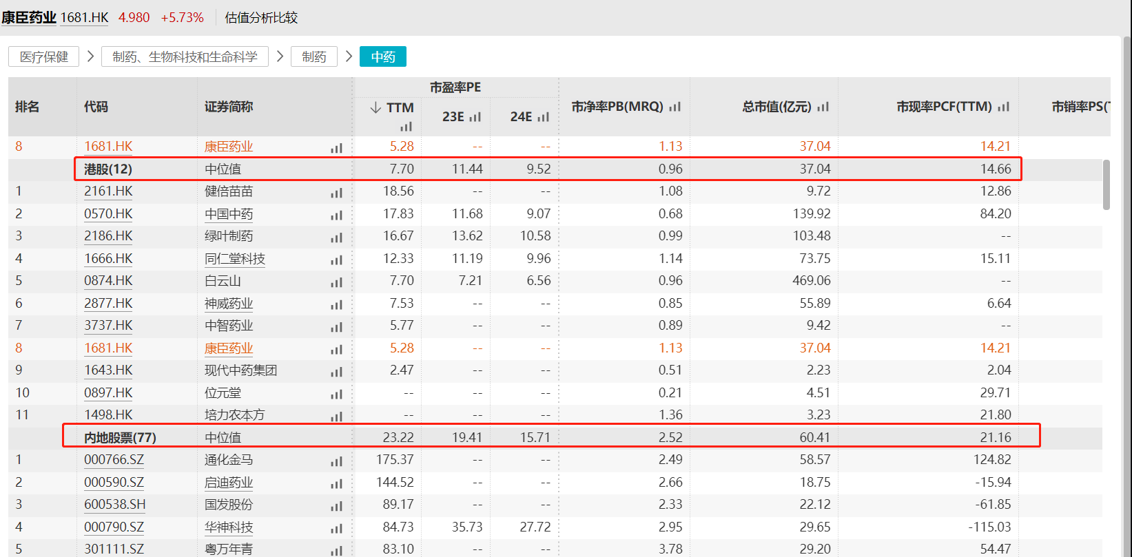Image resolution: width=1132 pixels, height=557 pixels.
Task: Click chevron before the 中药 breadcrumb
Action: pos(349,56)
